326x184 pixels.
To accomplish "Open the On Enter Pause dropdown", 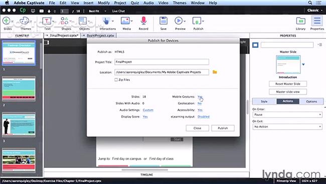I will coord(287,115).
